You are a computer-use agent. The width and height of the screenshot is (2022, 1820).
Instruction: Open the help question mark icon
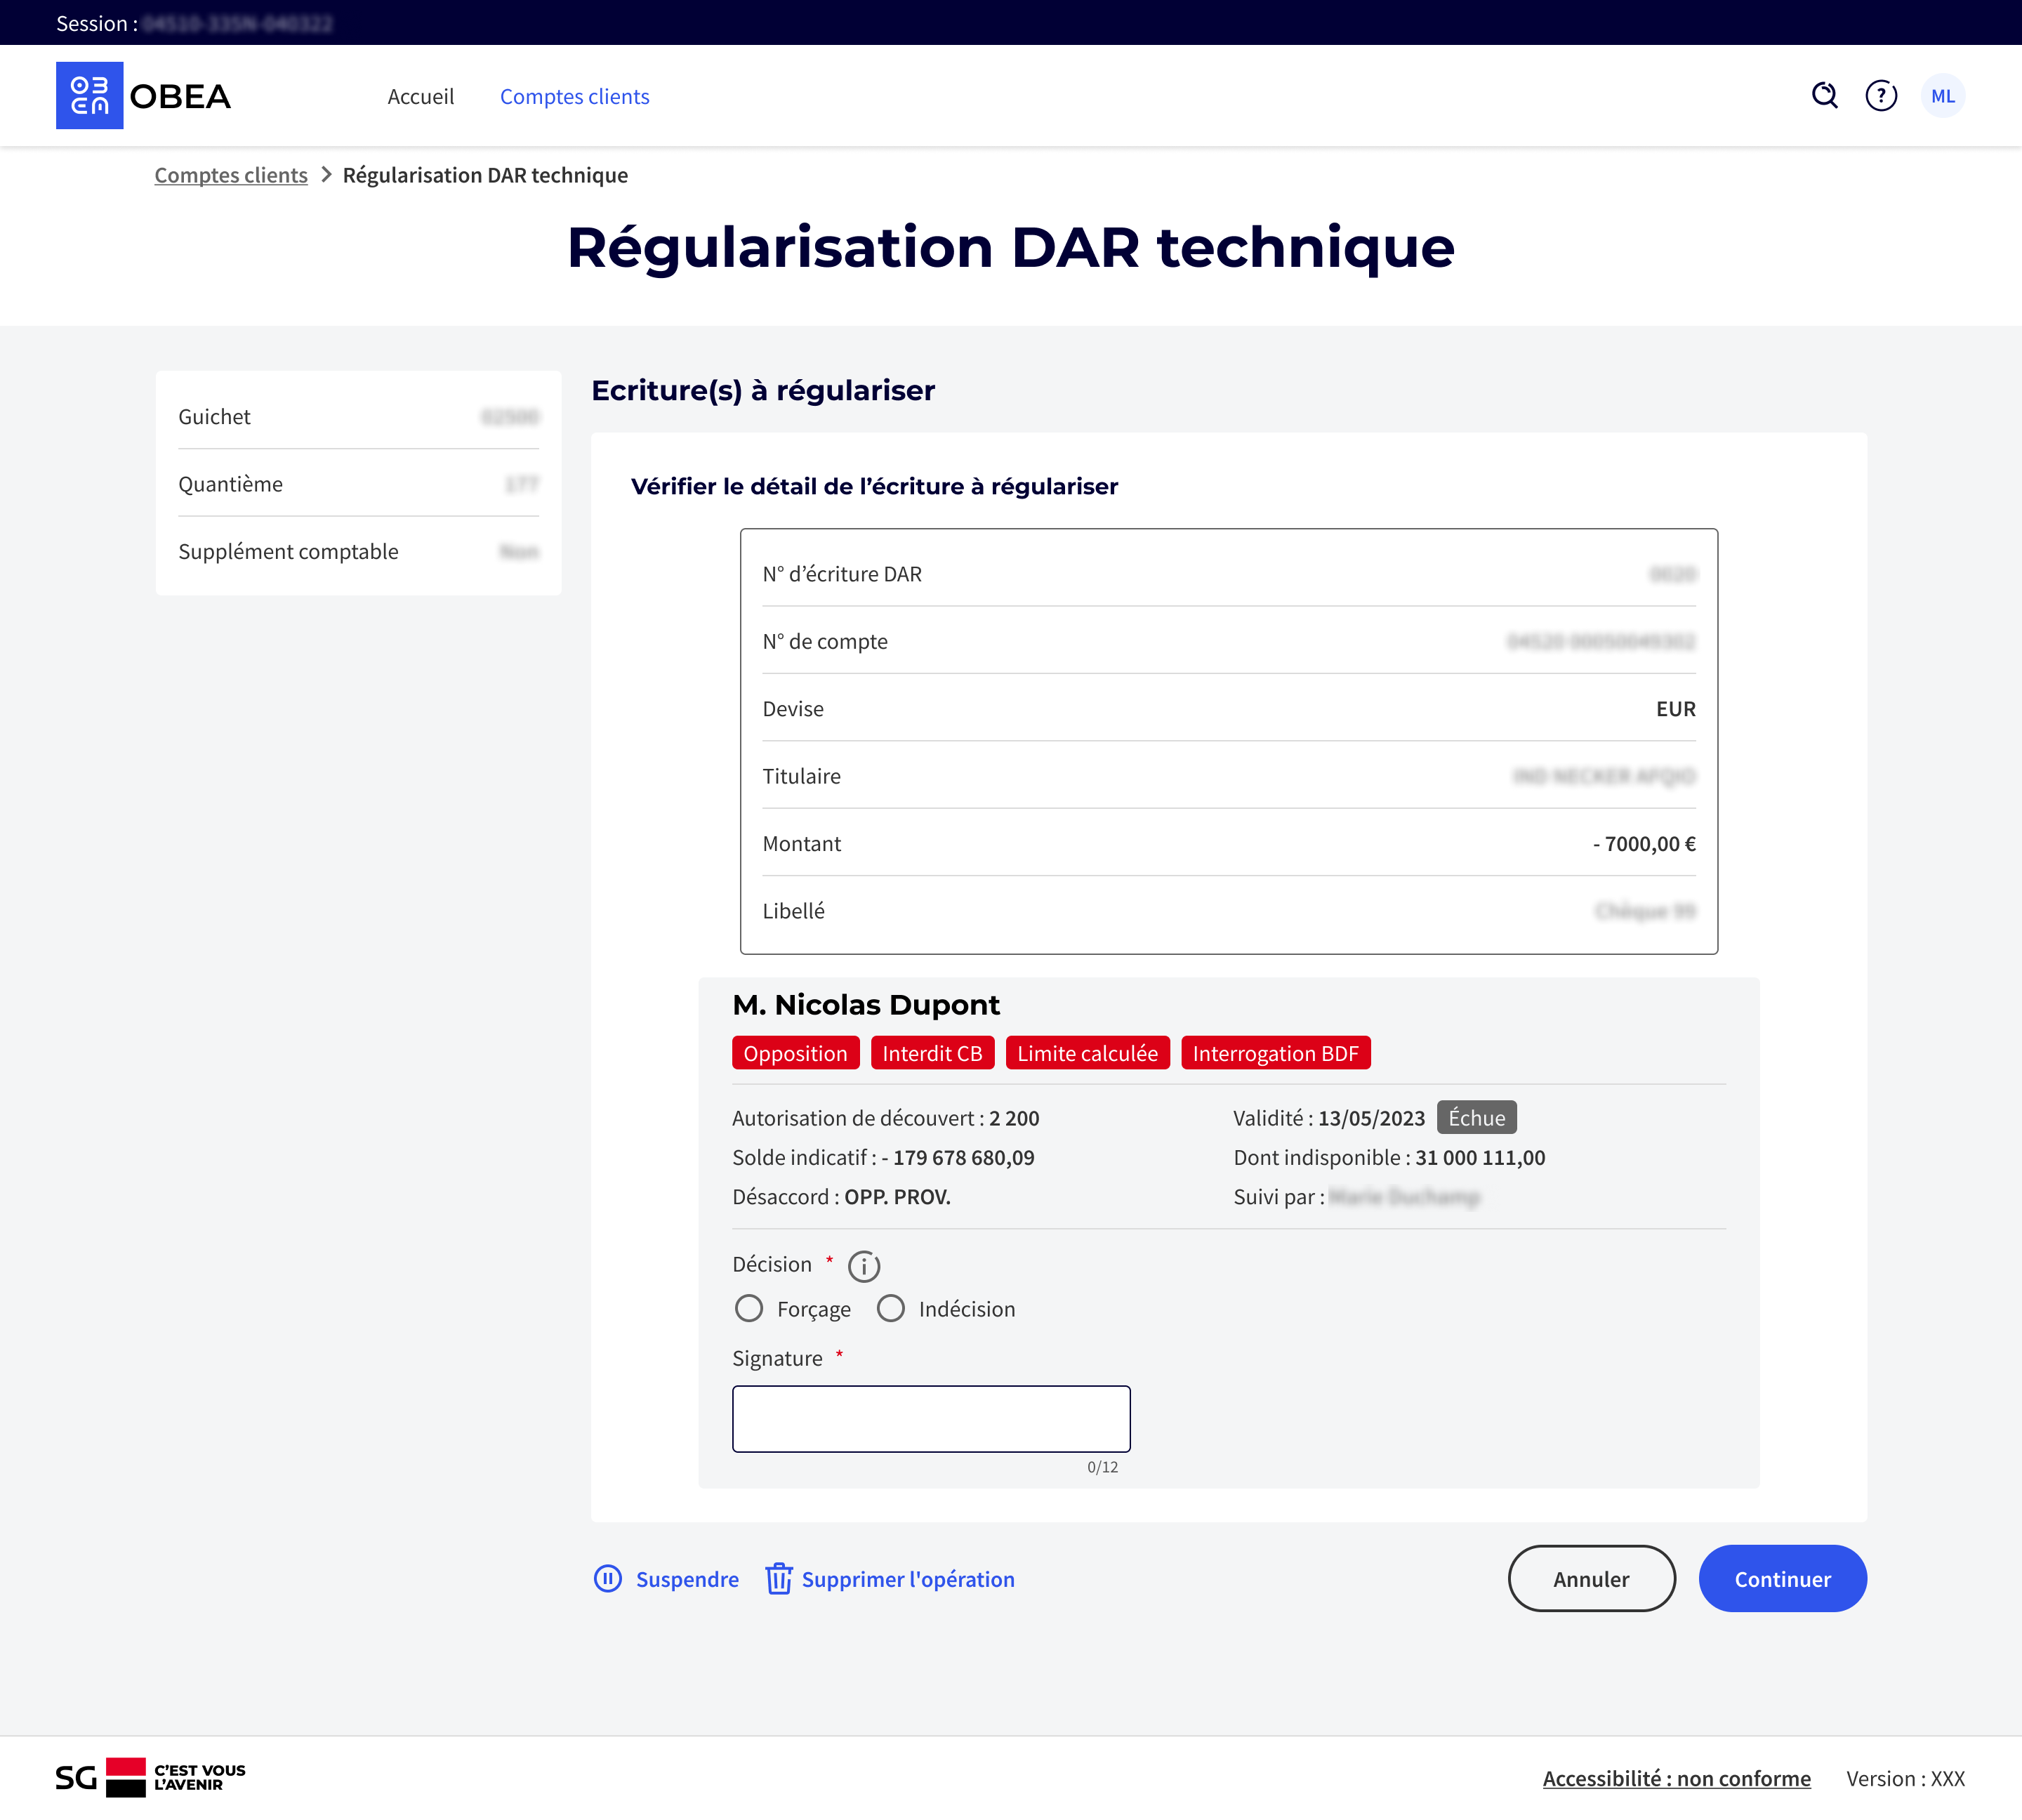tap(1881, 96)
